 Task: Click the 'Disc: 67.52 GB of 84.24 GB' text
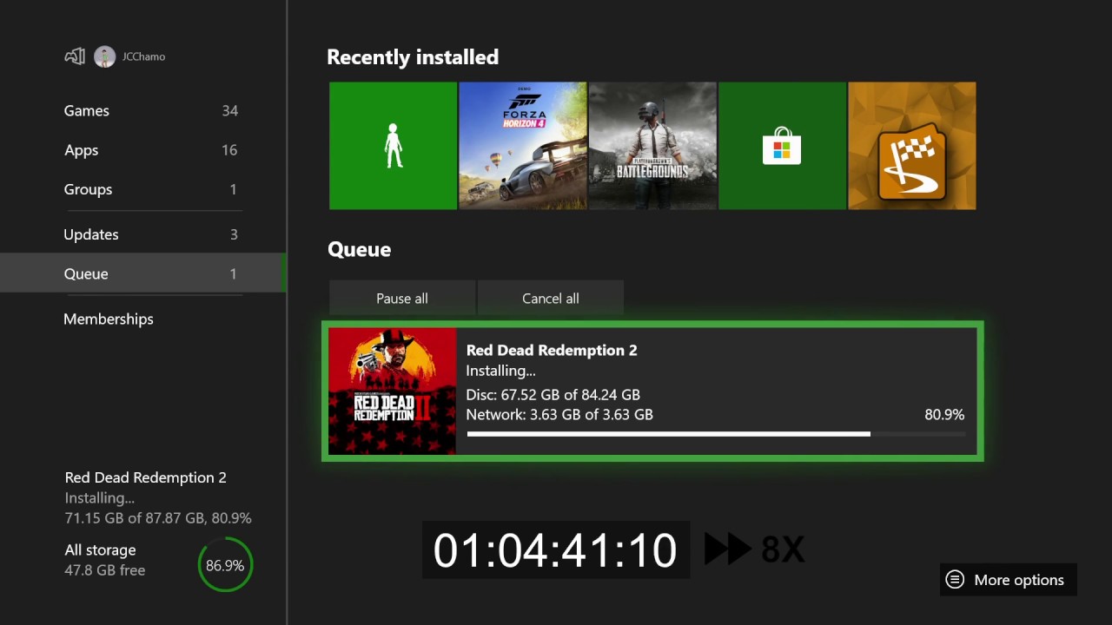(x=553, y=395)
